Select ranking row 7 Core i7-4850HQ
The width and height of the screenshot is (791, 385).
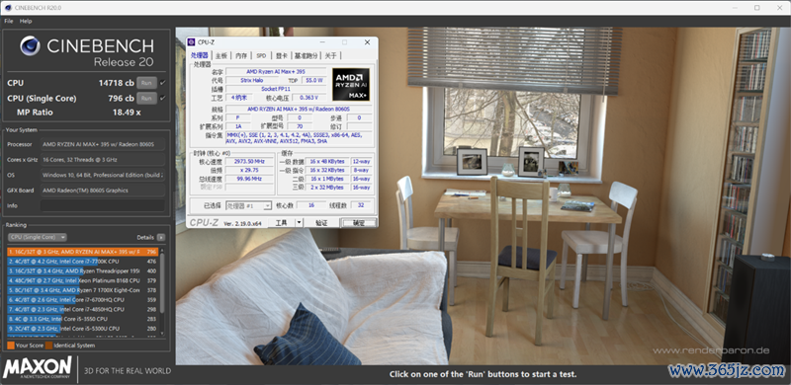[83, 309]
